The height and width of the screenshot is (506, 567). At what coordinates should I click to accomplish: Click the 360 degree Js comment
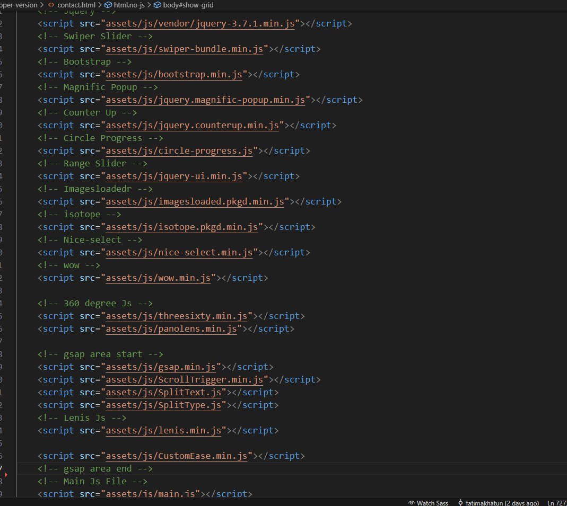coord(95,304)
